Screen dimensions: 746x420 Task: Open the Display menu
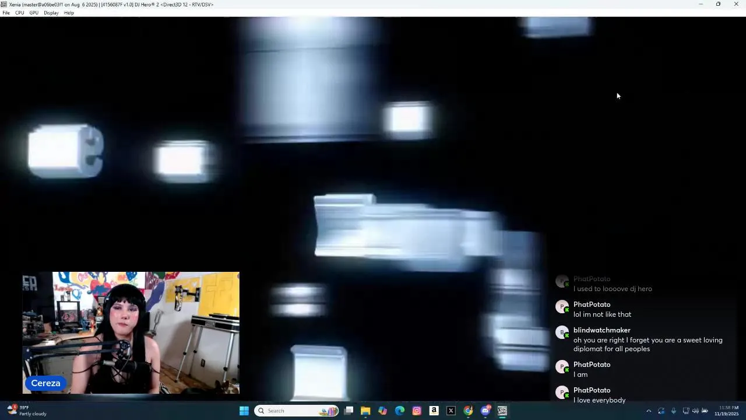pos(51,13)
